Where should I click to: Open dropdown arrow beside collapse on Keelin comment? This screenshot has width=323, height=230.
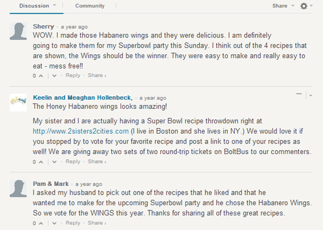(x=311, y=95)
